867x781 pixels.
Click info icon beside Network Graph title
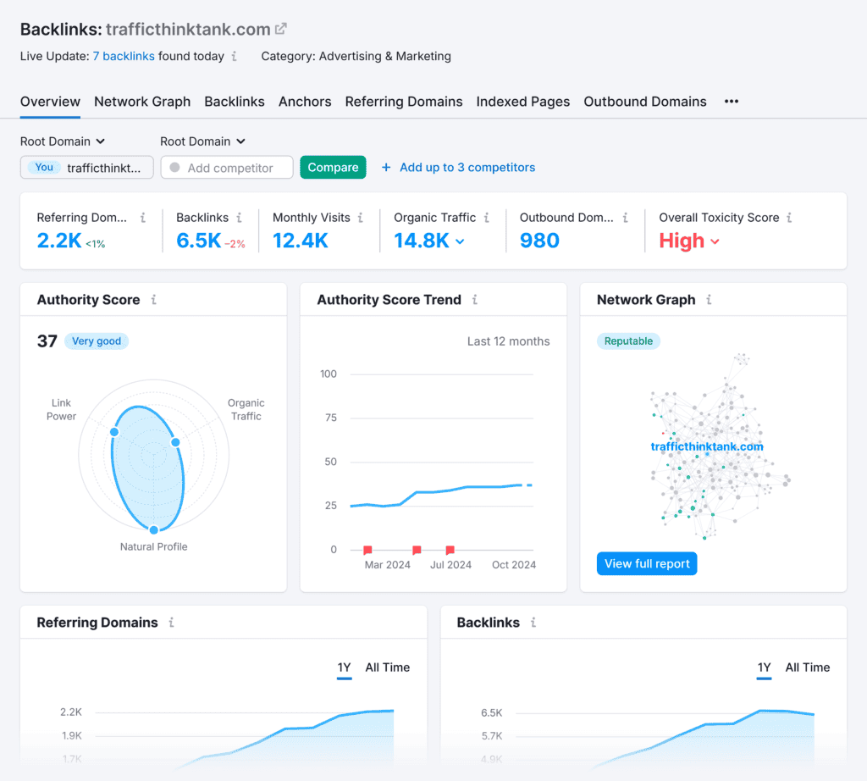709,300
